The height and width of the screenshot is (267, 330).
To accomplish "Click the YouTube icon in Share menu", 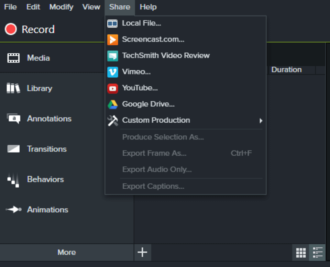I will [112, 88].
